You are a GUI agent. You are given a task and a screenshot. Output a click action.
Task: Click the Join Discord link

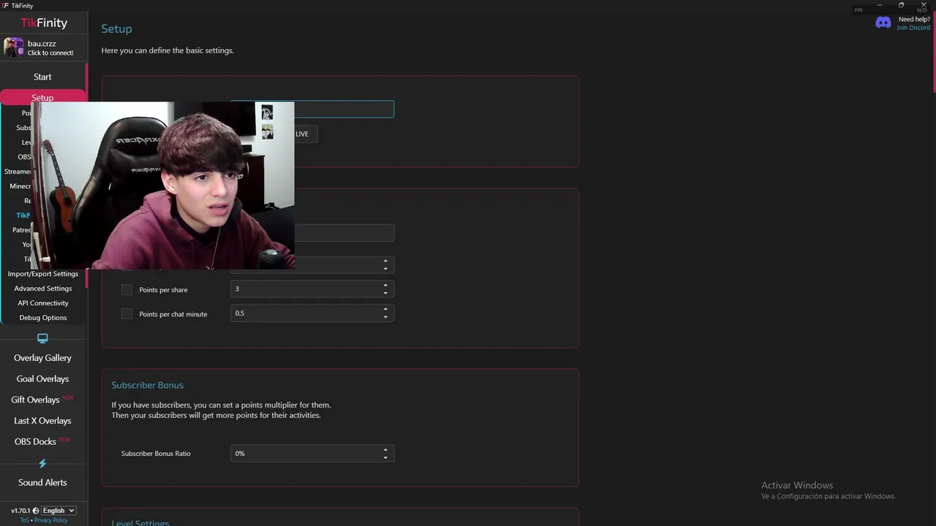pyautogui.click(x=913, y=28)
